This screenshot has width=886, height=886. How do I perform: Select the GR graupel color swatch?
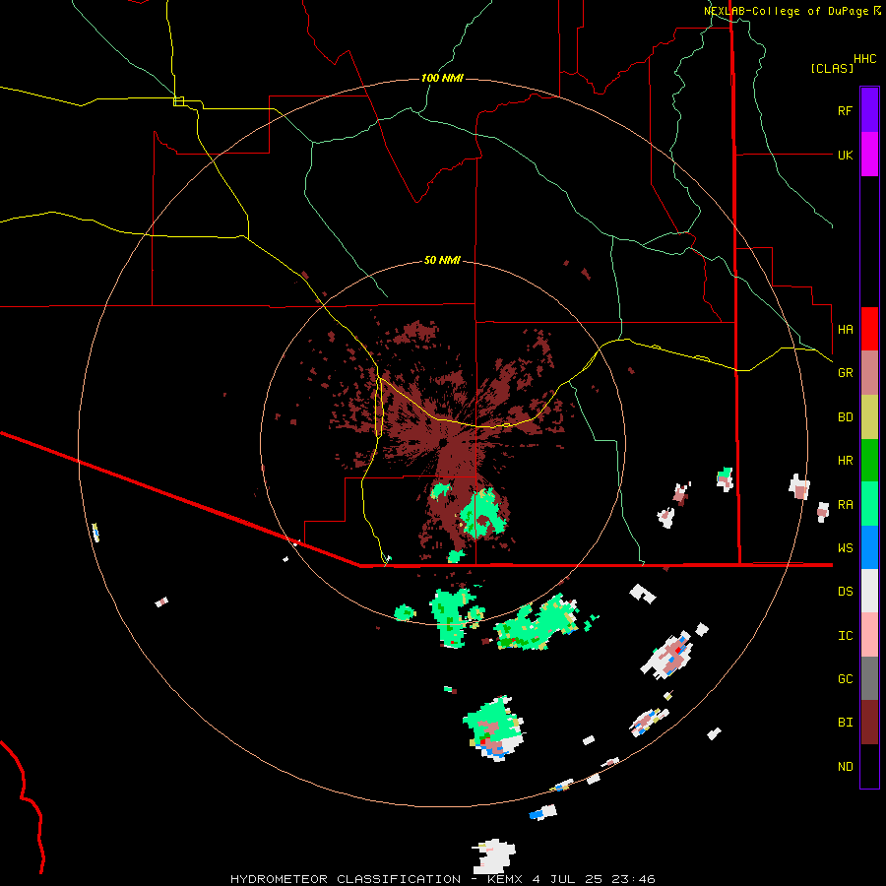coord(869,372)
